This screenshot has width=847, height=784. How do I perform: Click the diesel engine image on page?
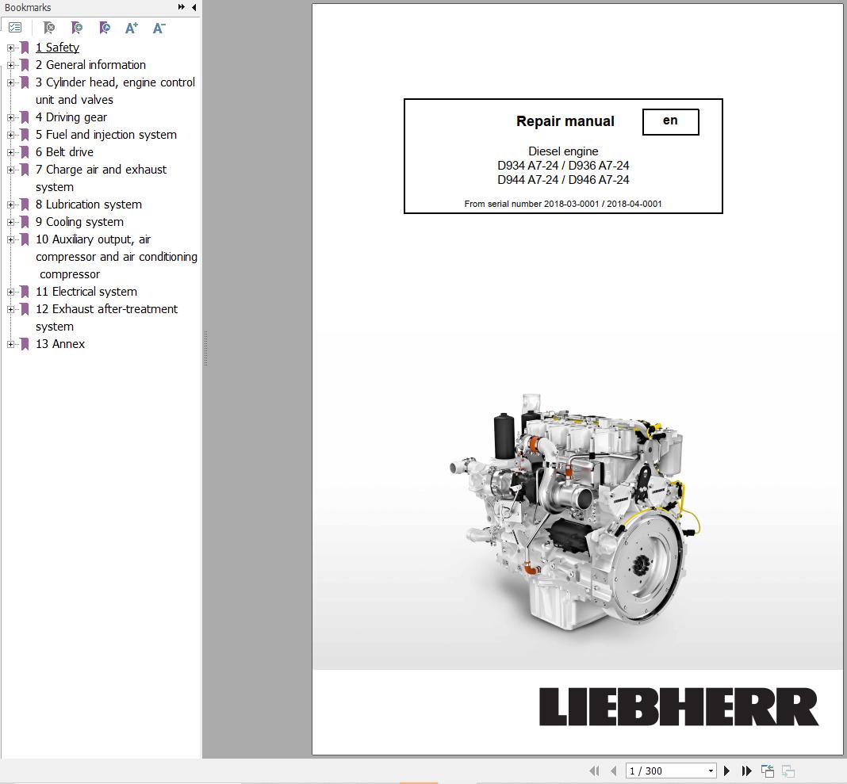point(575,511)
